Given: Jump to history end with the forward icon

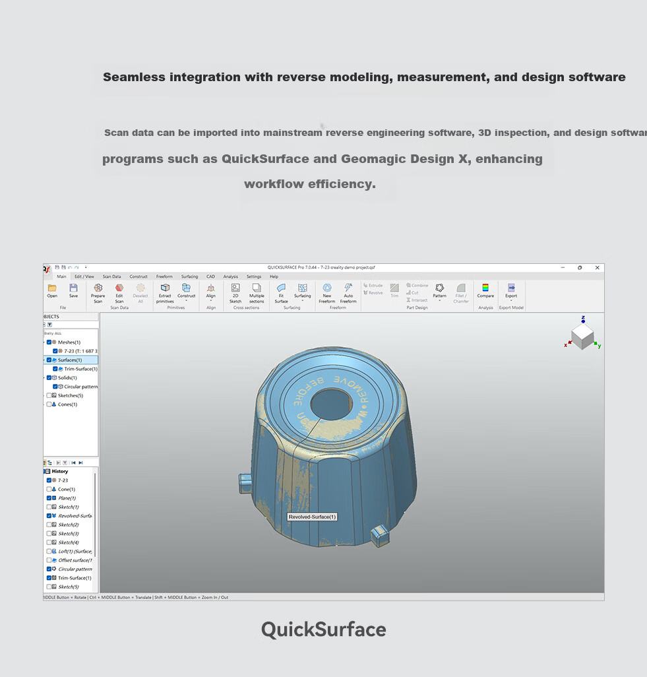Looking at the screenshot, I should click(80, 463).
